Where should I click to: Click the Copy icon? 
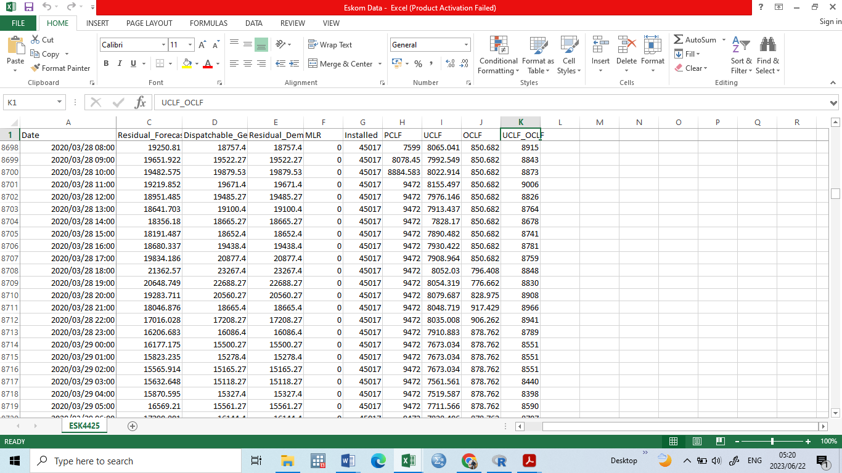(35, 54)
